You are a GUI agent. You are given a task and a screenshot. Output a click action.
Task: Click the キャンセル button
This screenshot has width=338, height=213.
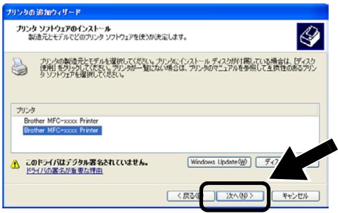[x=295, y=196]
